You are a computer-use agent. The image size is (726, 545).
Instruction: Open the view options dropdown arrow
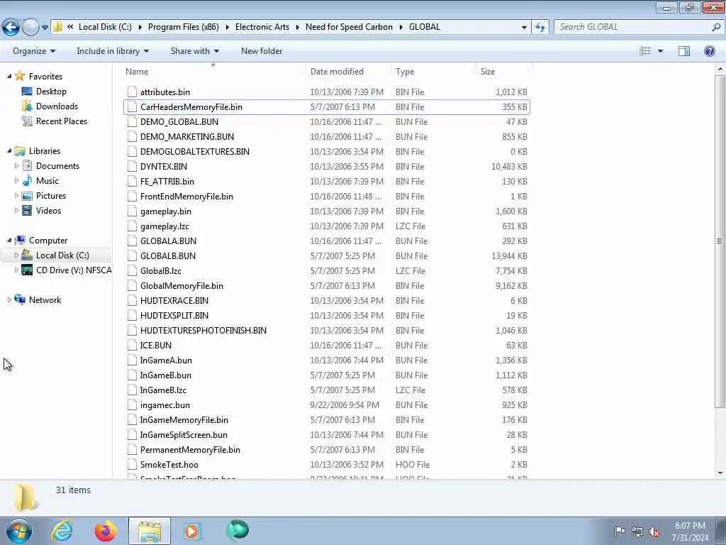(x=661, y=51)
